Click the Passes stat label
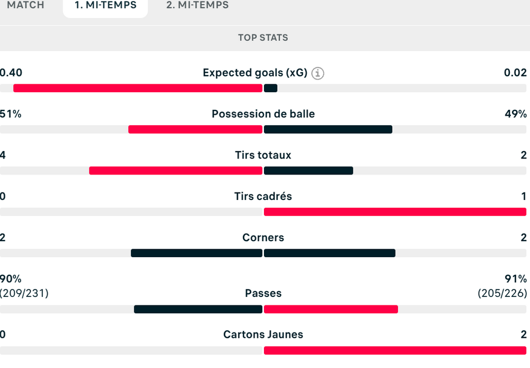 click(263, 293)
